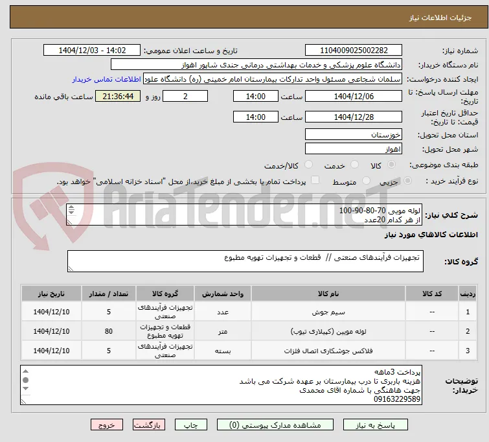The height and width of the screenshot is (442, 489).
Task: Click the تاریخ نیاز column header
Action: click(x=51, y=294)
